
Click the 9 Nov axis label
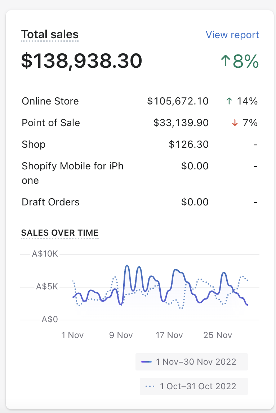tap(121, 335)
